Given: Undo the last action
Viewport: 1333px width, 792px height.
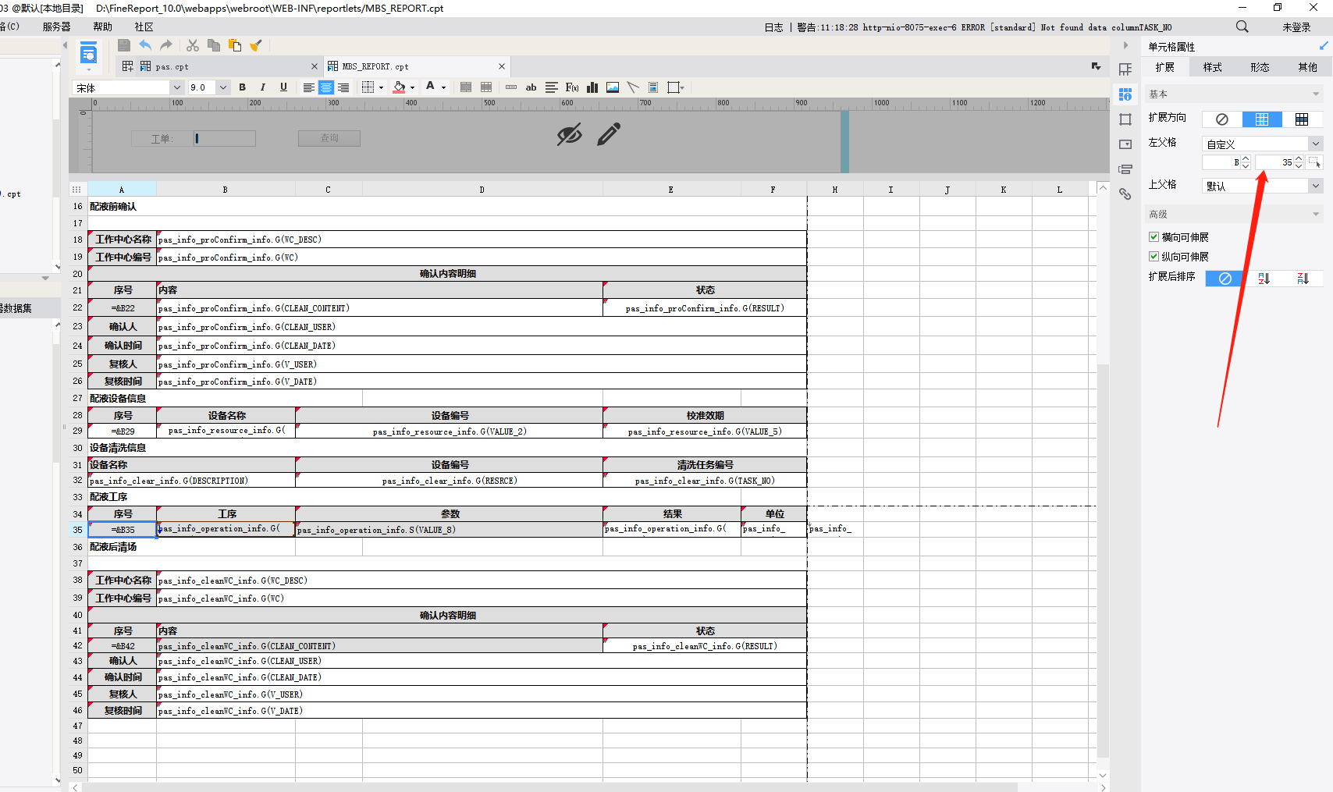Looking at the screenshot, I should coord(145,45).
